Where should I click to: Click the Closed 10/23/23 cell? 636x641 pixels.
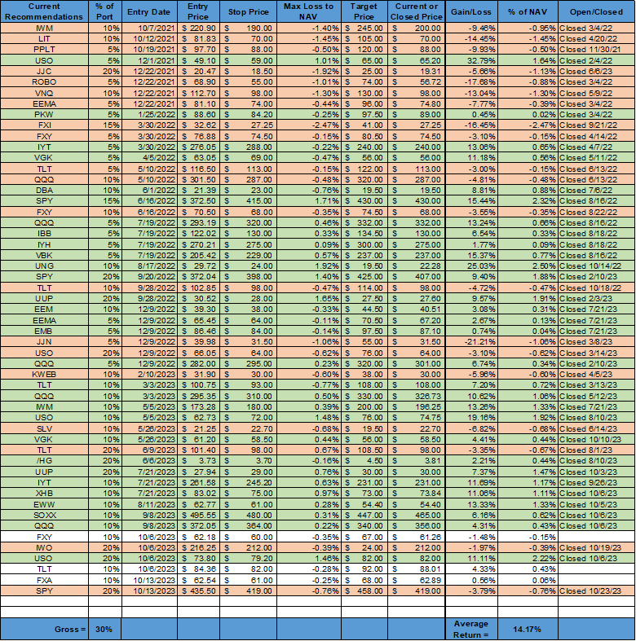pos(596,591)
